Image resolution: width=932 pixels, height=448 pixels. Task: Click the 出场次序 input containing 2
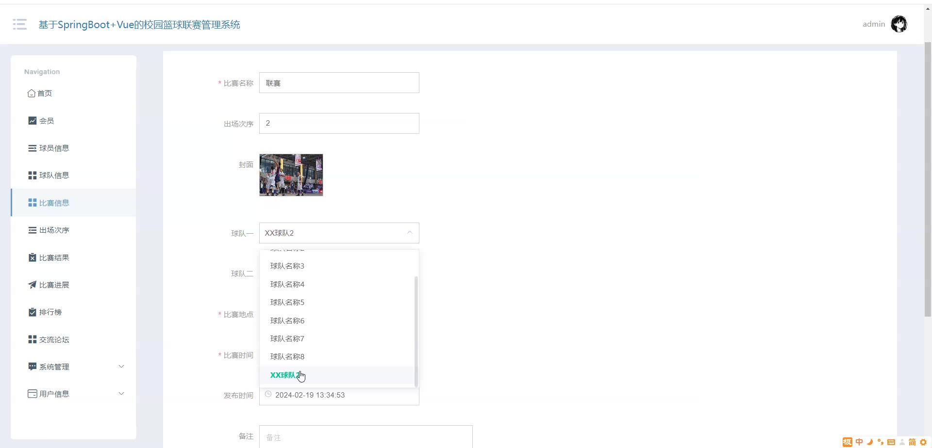click(339, 123)
